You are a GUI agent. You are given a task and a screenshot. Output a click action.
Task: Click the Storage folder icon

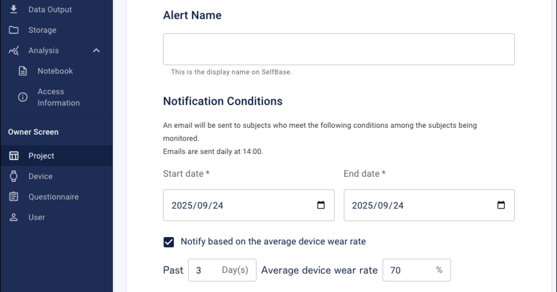(x=14, y=30)
